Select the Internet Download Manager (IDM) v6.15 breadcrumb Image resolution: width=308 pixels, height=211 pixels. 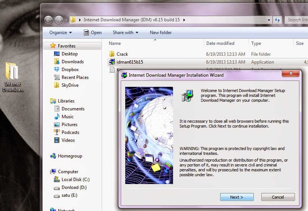point(132,20)
